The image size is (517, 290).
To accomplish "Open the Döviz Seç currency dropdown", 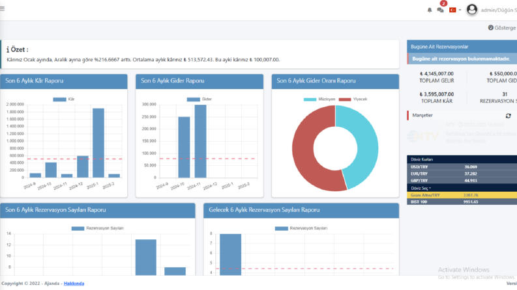I will (x=421, y=189).
